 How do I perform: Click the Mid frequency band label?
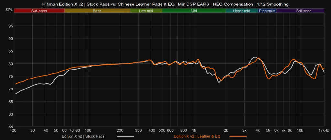[x=194, y=11]
